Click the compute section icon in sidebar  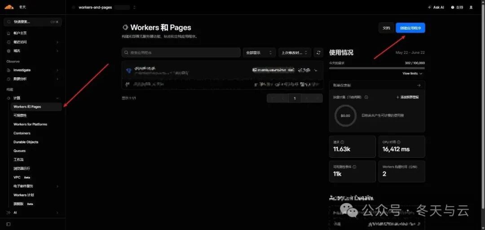click(9, 98)
